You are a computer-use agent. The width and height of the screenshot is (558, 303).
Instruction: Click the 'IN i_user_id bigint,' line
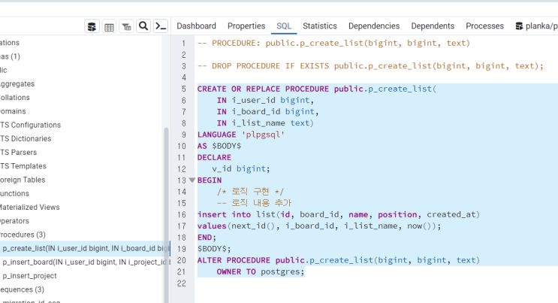click(265, 100)
